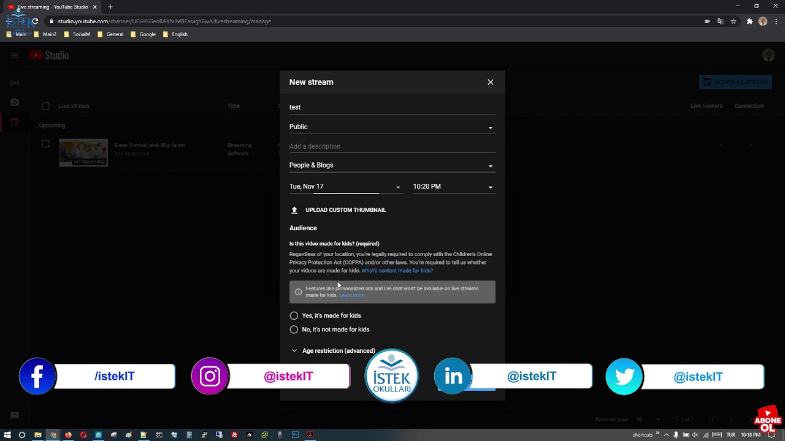This screenshot has width=785, height=441.
Task: Open FileZilla from the taskbar
Action: click(234, 435)
